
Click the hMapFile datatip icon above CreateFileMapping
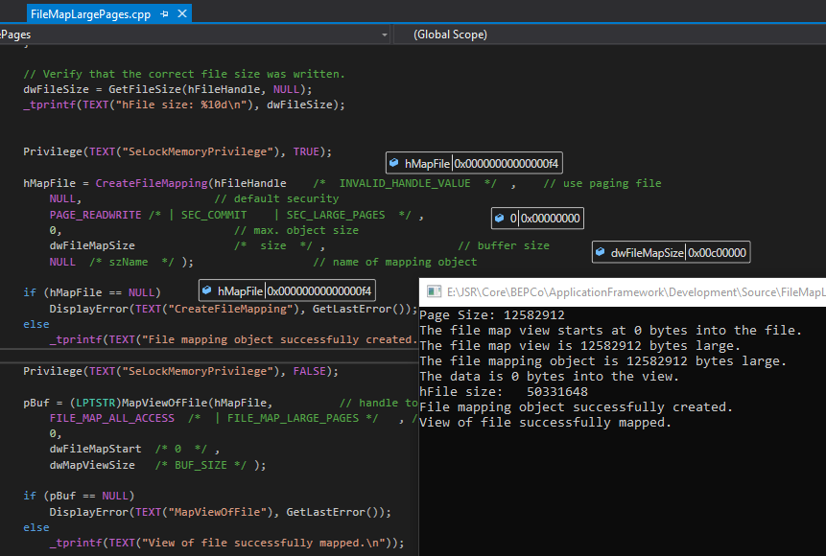point(393,163)
